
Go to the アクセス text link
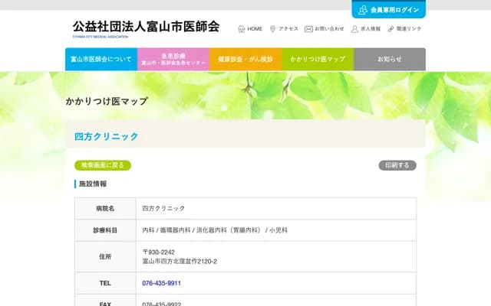(x=288, y=29)
